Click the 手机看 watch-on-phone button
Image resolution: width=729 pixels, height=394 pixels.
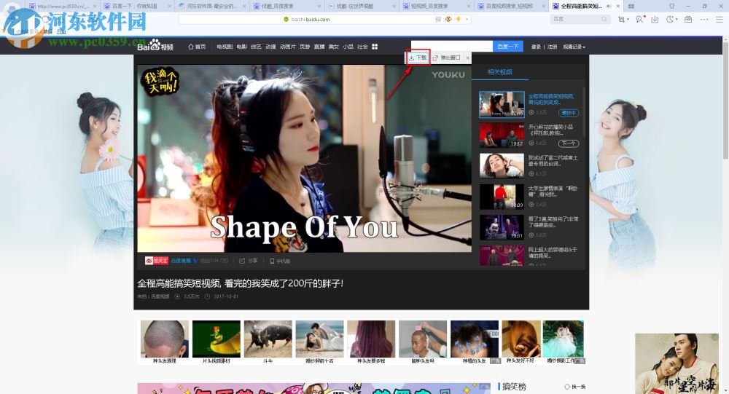click(x=280, y=261)
